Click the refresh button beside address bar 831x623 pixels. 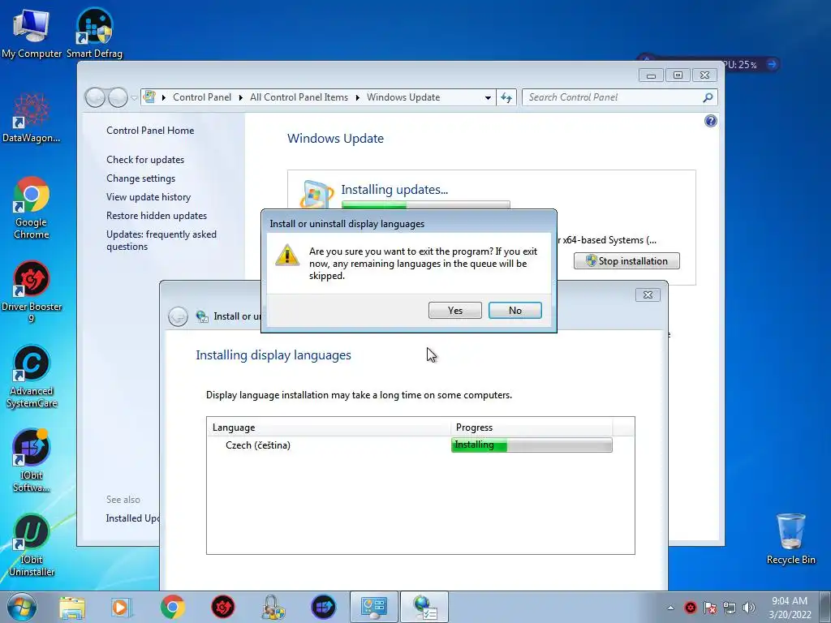[x=506, y=97]
